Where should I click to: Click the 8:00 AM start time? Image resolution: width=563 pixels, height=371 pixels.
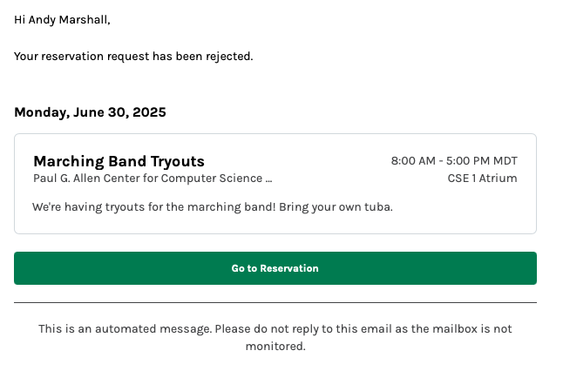(413, 161)
